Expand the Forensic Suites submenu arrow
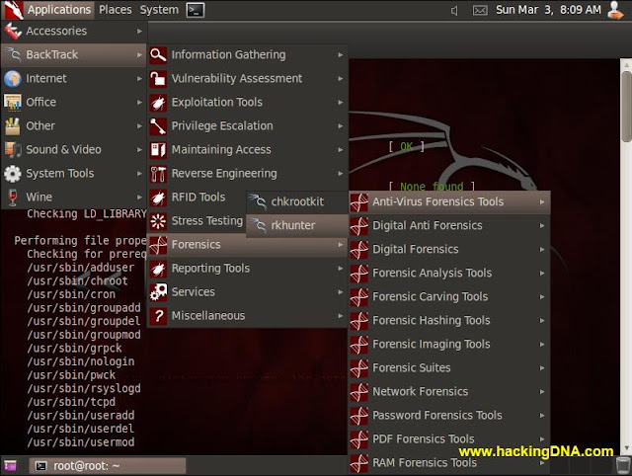 click(x=542, y=368)
